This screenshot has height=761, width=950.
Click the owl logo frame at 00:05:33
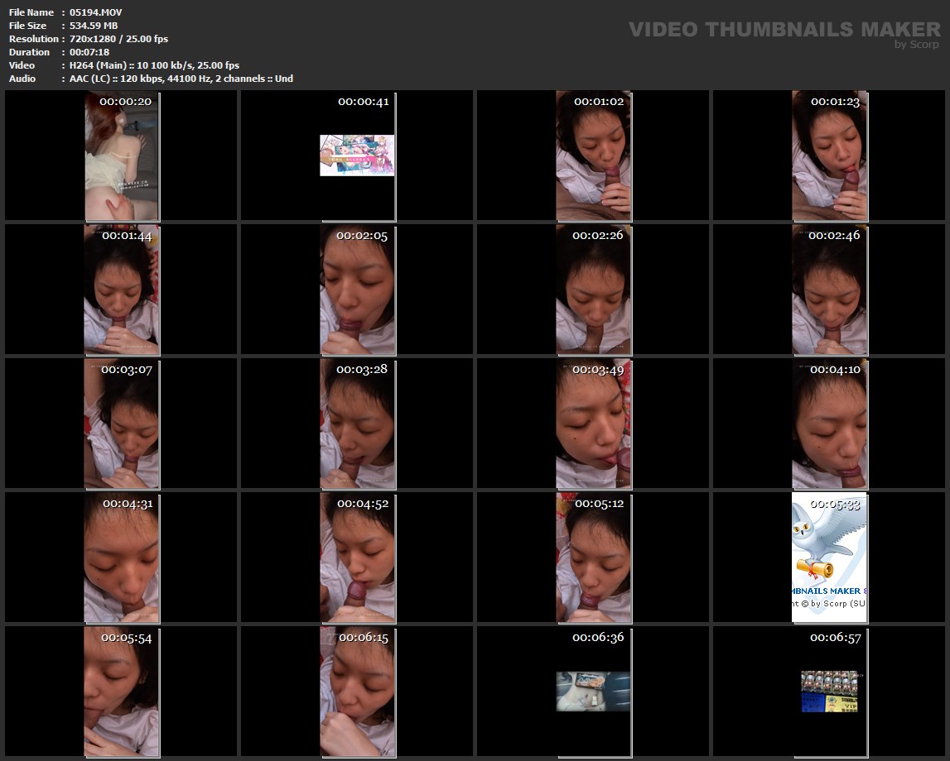click(x=829, y=559)
